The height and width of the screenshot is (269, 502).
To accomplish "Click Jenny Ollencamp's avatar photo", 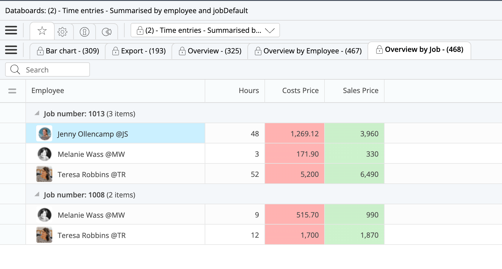I will click(44, 133).
